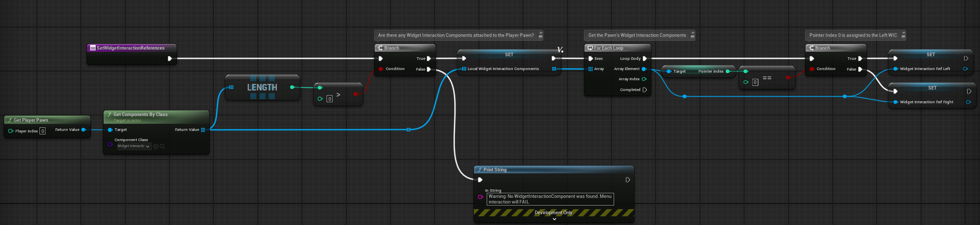Select the Print String node header
This screenshot has width=980, height=225.
pos(554,170)
